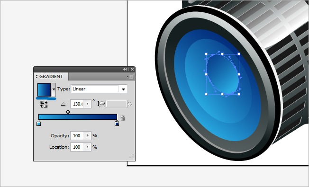Click the Reverse Gradient icon

point(44,104)
